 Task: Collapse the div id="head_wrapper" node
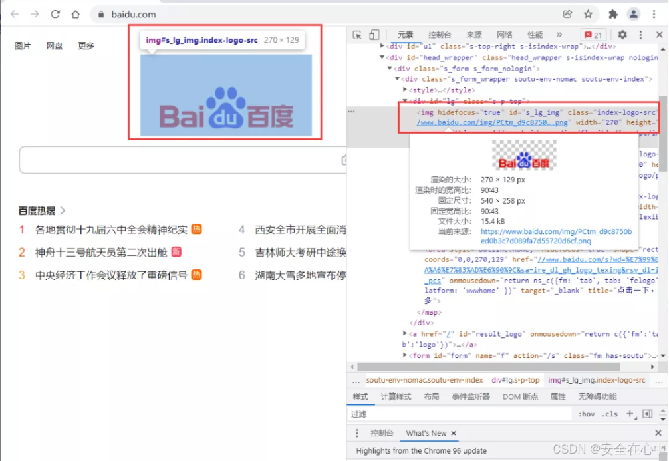click(x=382, y=57)
